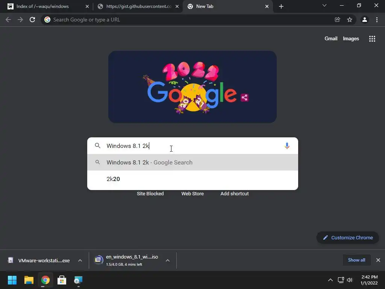Close the downloads bar
The width and height of the screenshot is (385, 289).
(x=378, y=260)
